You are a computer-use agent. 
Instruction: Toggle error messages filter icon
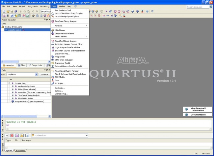(x=12, y=136)
